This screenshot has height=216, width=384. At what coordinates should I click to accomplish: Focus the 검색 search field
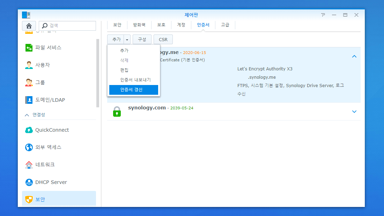[x=67, y=26]
